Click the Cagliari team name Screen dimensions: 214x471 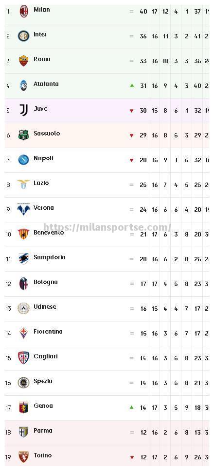[45, 356]
